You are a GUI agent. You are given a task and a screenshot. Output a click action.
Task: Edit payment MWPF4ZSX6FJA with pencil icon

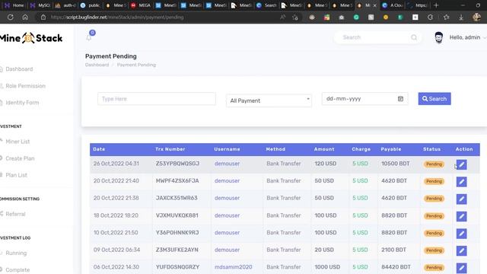[461, 181]
